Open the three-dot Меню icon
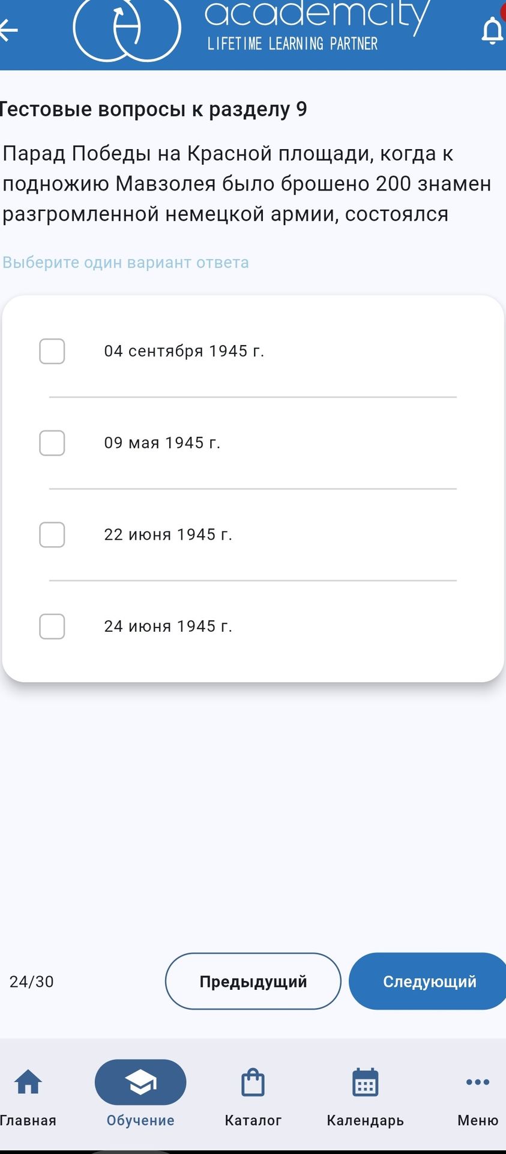Screen dimensions: 506x1154 tap(478, 1082)
